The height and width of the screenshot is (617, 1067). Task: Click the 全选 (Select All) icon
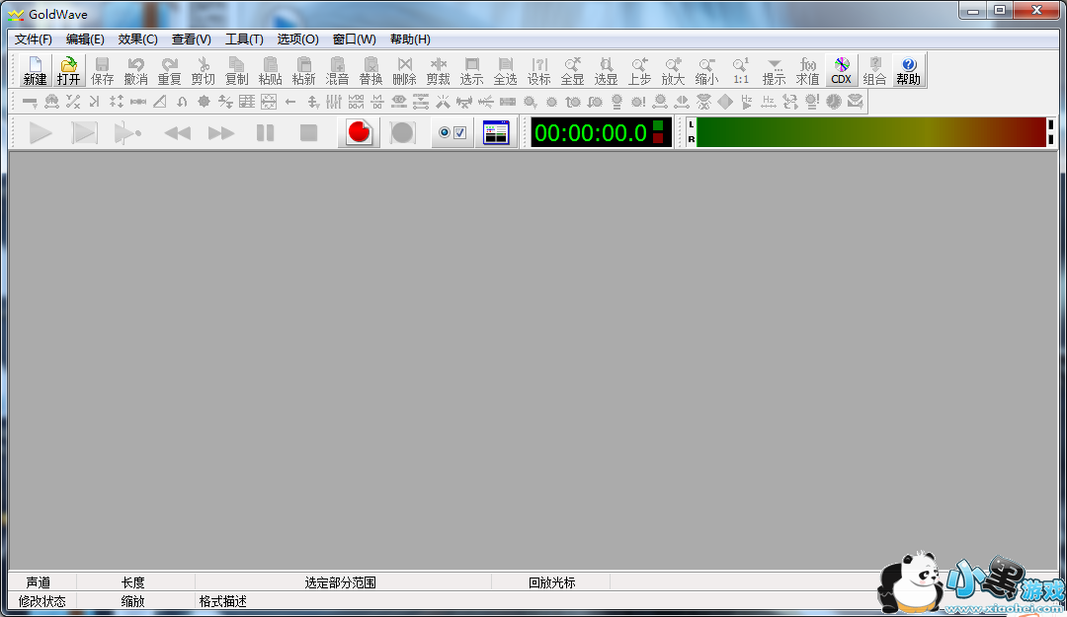point(505,71)
